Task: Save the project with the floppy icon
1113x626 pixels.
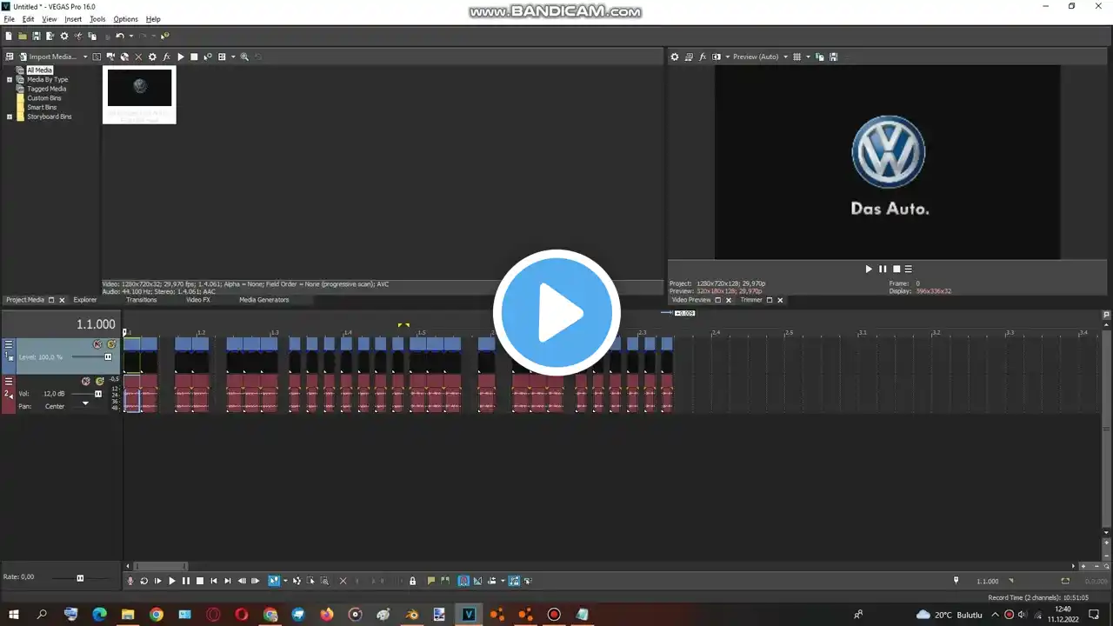Action: (37, 36)
